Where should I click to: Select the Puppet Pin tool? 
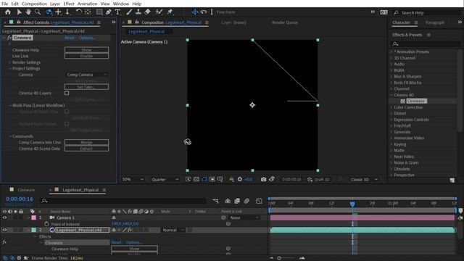(x=170, y=12)
